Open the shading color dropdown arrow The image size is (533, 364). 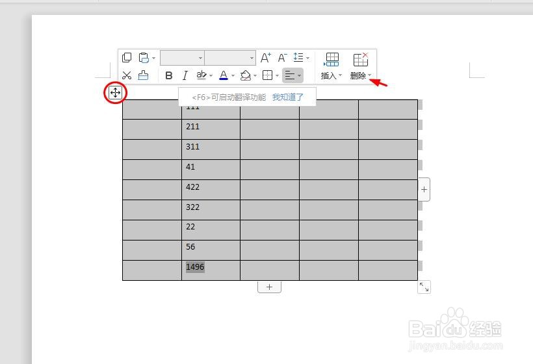pos(255,75)
